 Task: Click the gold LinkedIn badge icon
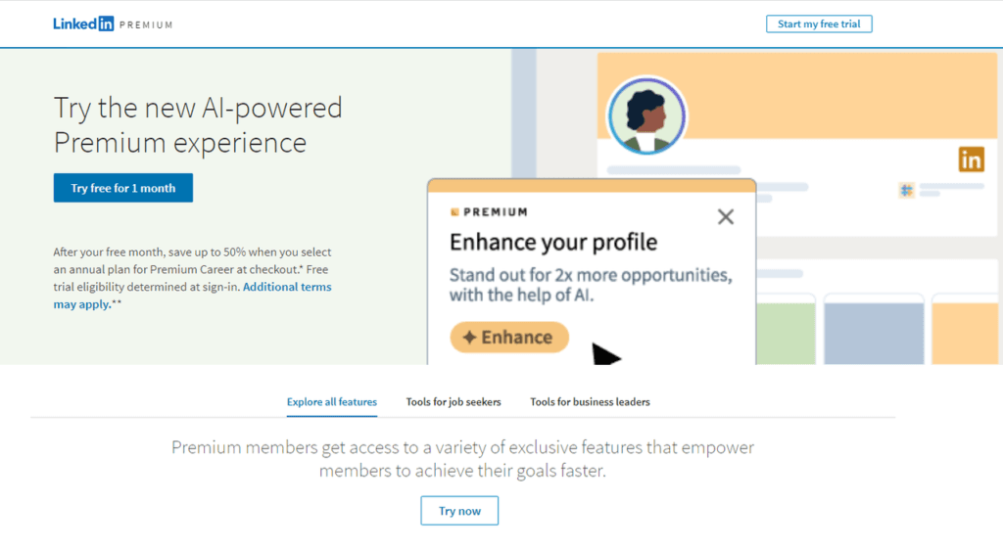[971, 160]
